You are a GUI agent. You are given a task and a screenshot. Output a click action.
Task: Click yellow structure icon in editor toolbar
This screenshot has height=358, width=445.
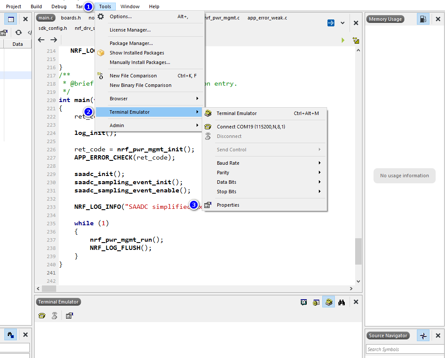coord(356,40)
